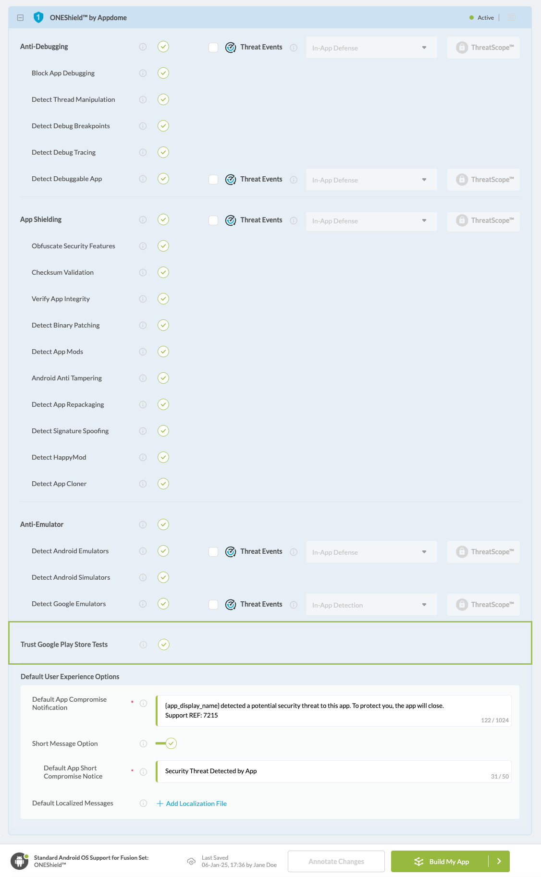The width and height of the screenshot is (541, 877).
Task: Click the Threat Events gauge icon for Detect Google Emulators
Action: pyautogui.click(x=231, y=604)
